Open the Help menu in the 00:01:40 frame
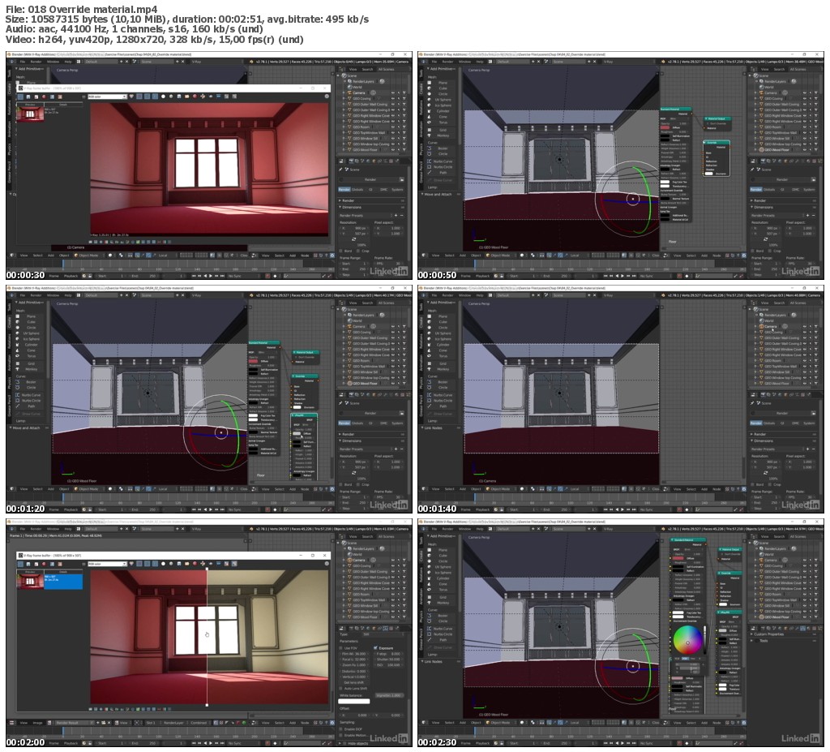Image resolution: width=830 pixels, height=752 pixels. 480,295
